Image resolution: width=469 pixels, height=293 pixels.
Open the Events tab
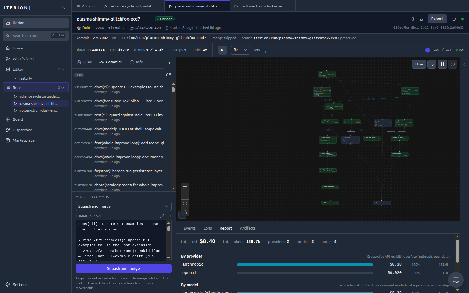190,228
